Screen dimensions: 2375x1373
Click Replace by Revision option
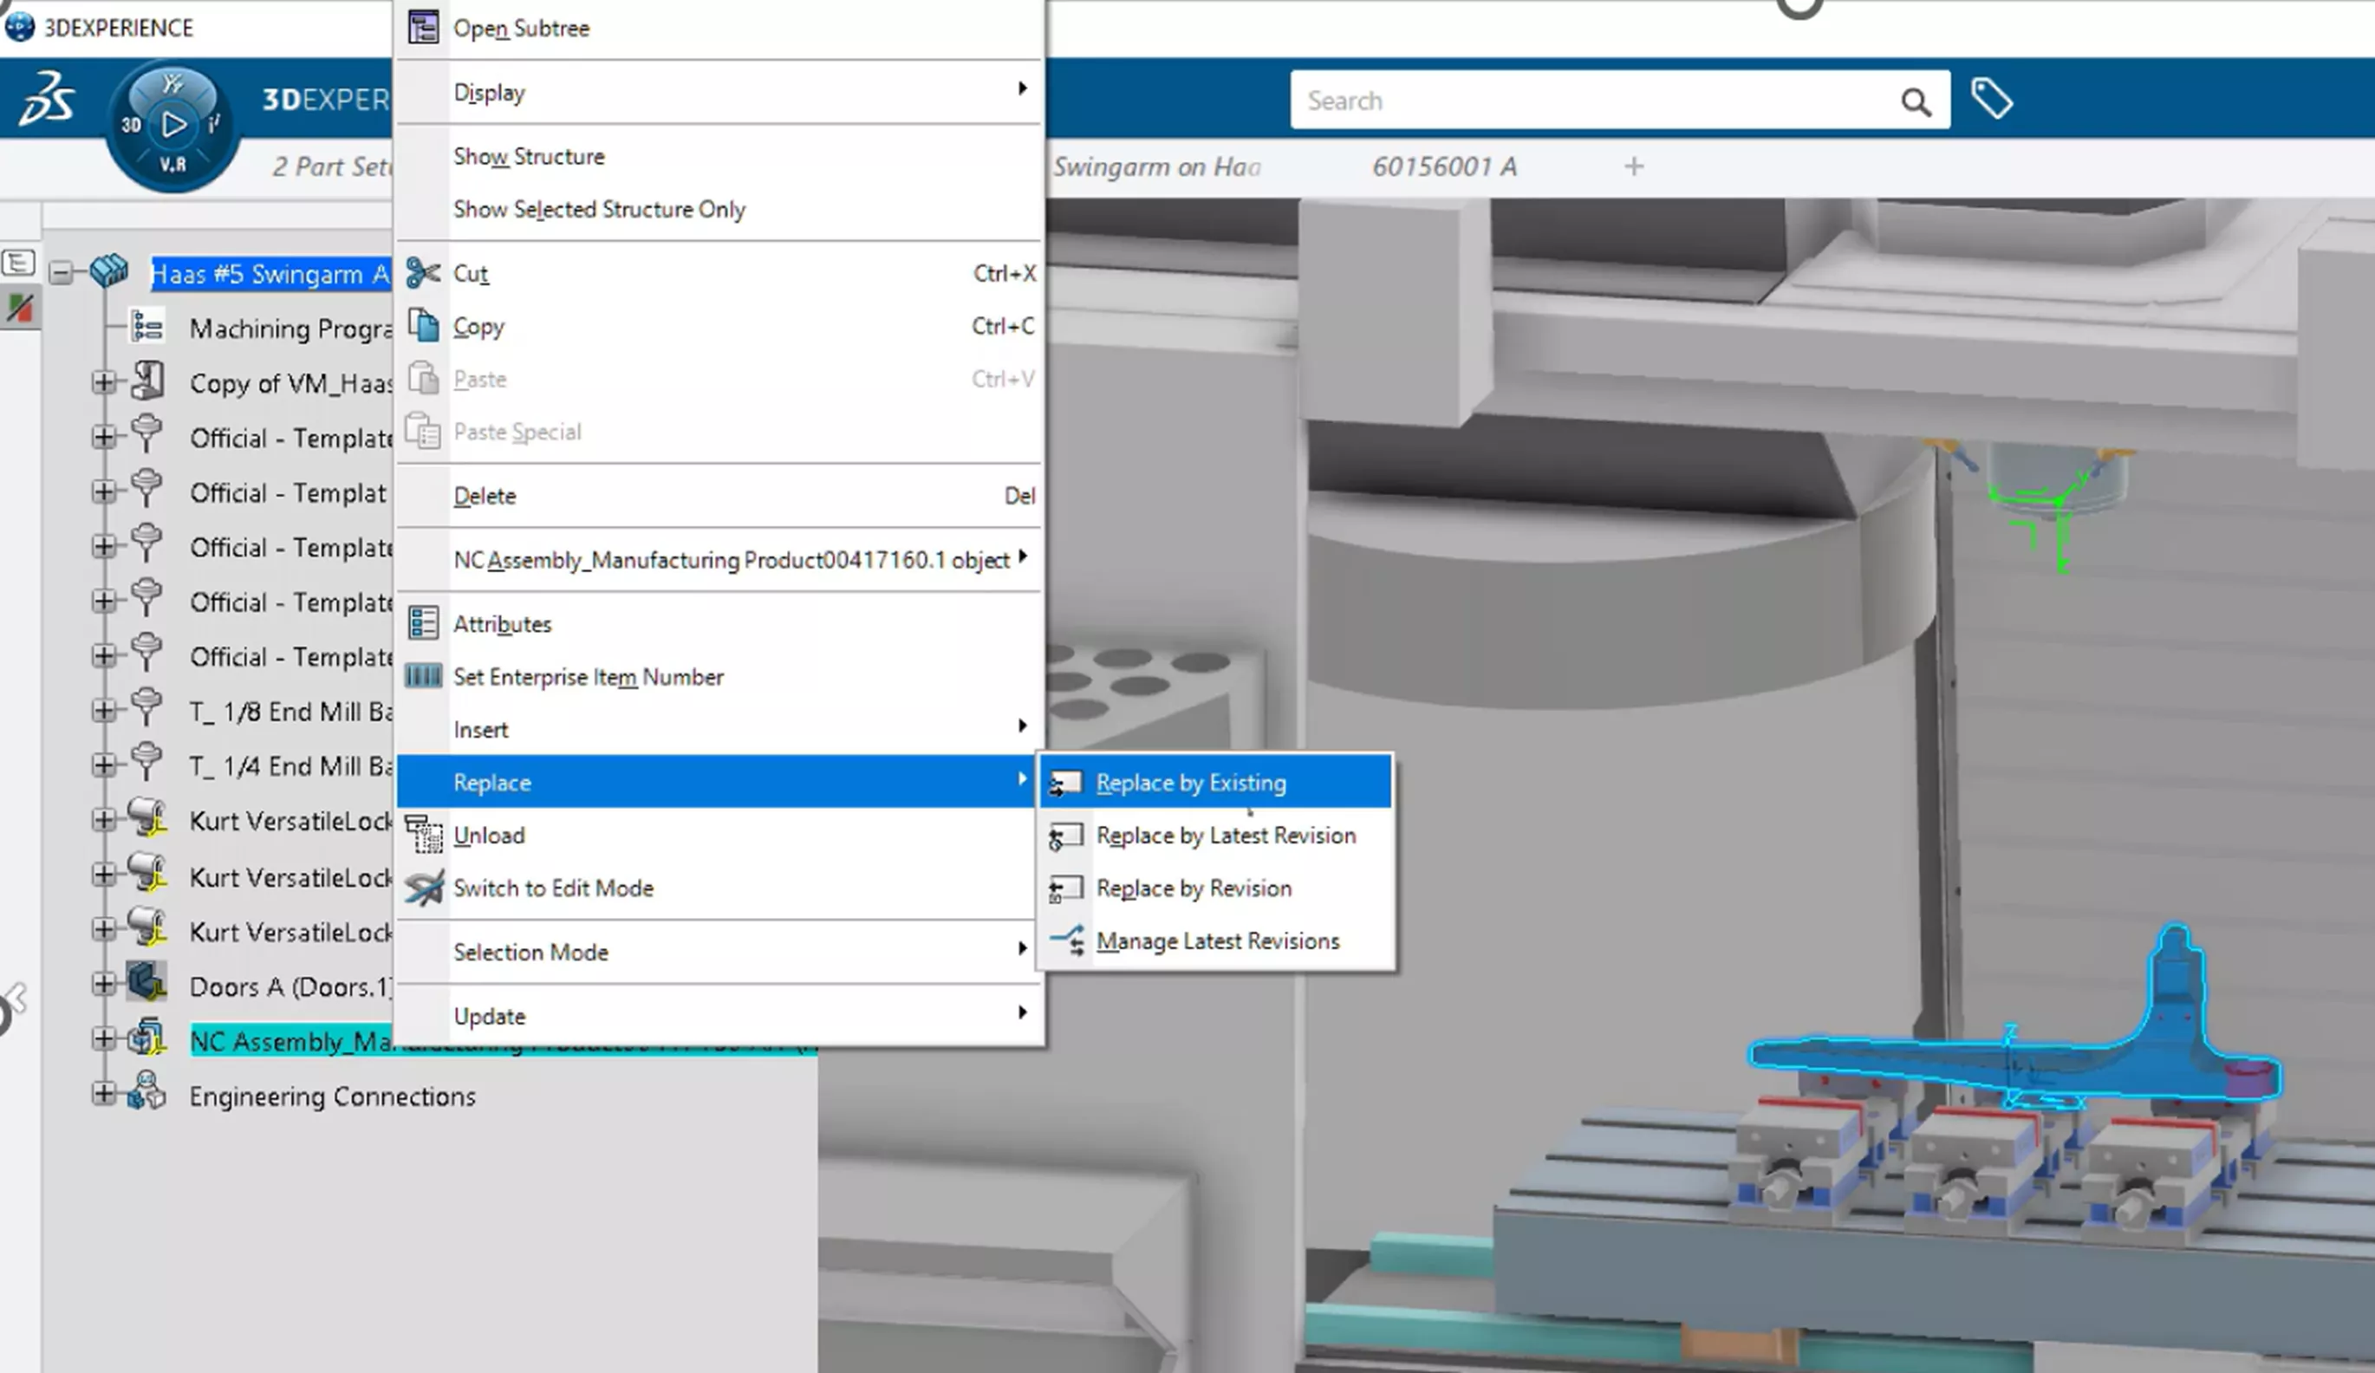coord(1194,888)
